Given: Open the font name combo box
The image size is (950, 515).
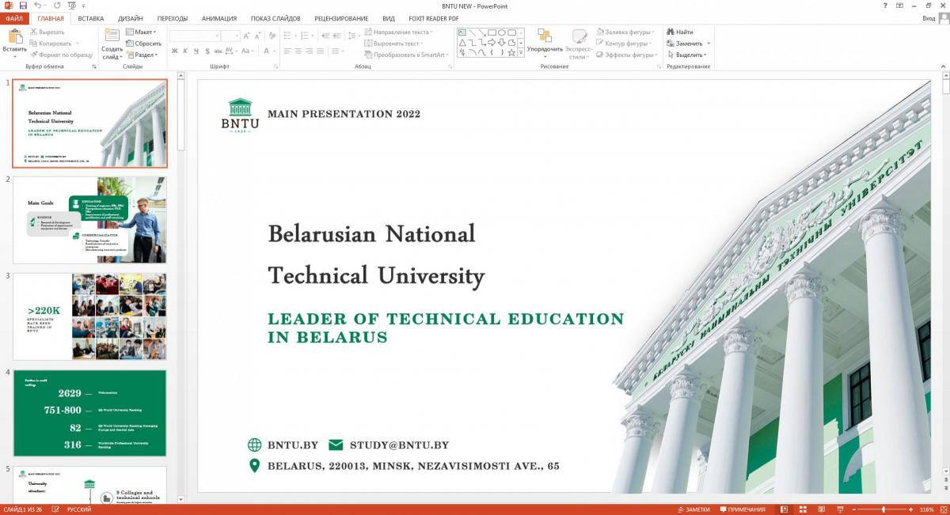Looking at the screenshot, I should click(194, 36).
